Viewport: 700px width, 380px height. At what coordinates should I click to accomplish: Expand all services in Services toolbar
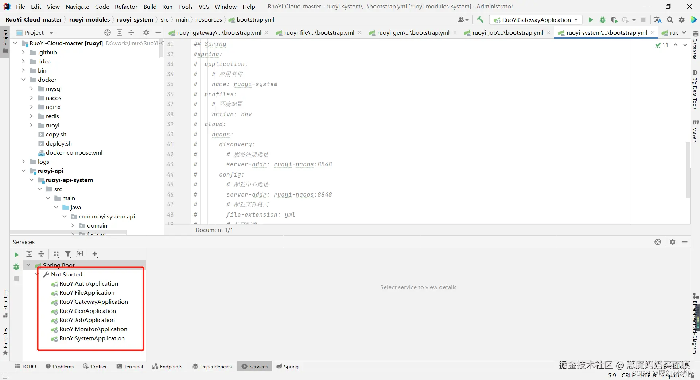click(29, 254)
